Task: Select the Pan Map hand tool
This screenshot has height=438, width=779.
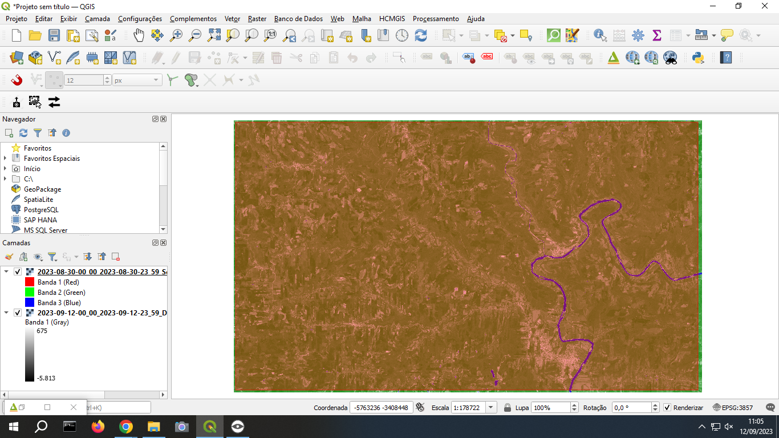Action: [x=139, y=35]
